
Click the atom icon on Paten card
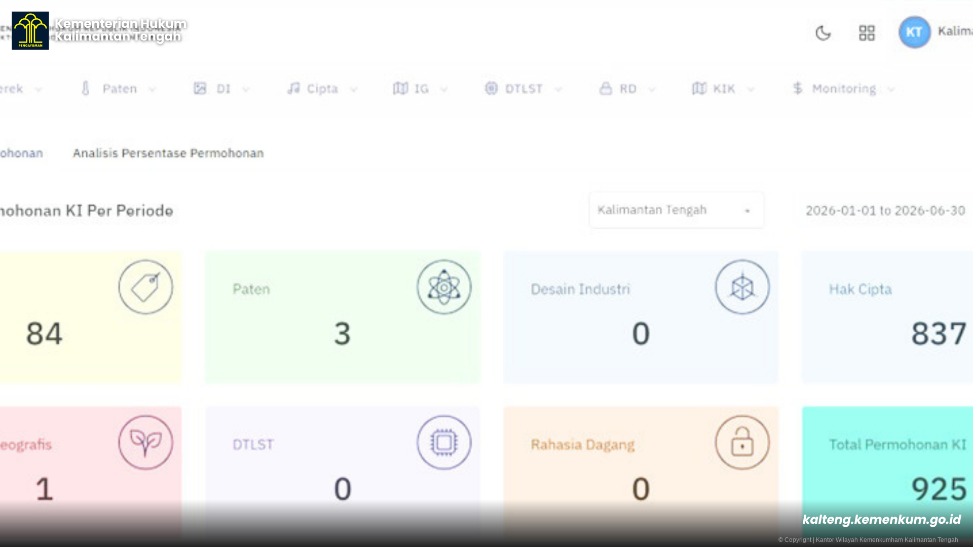pyautogui.click(x=444, y=287)
